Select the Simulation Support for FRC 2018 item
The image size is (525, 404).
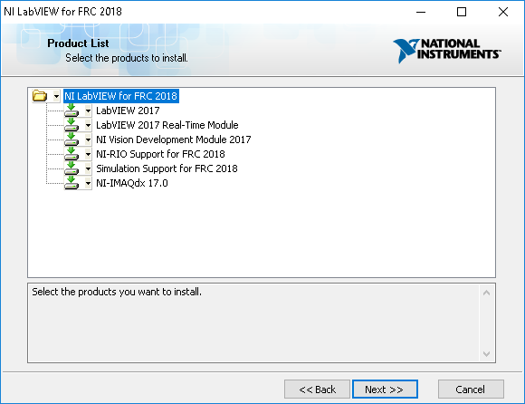click(167, 168)
